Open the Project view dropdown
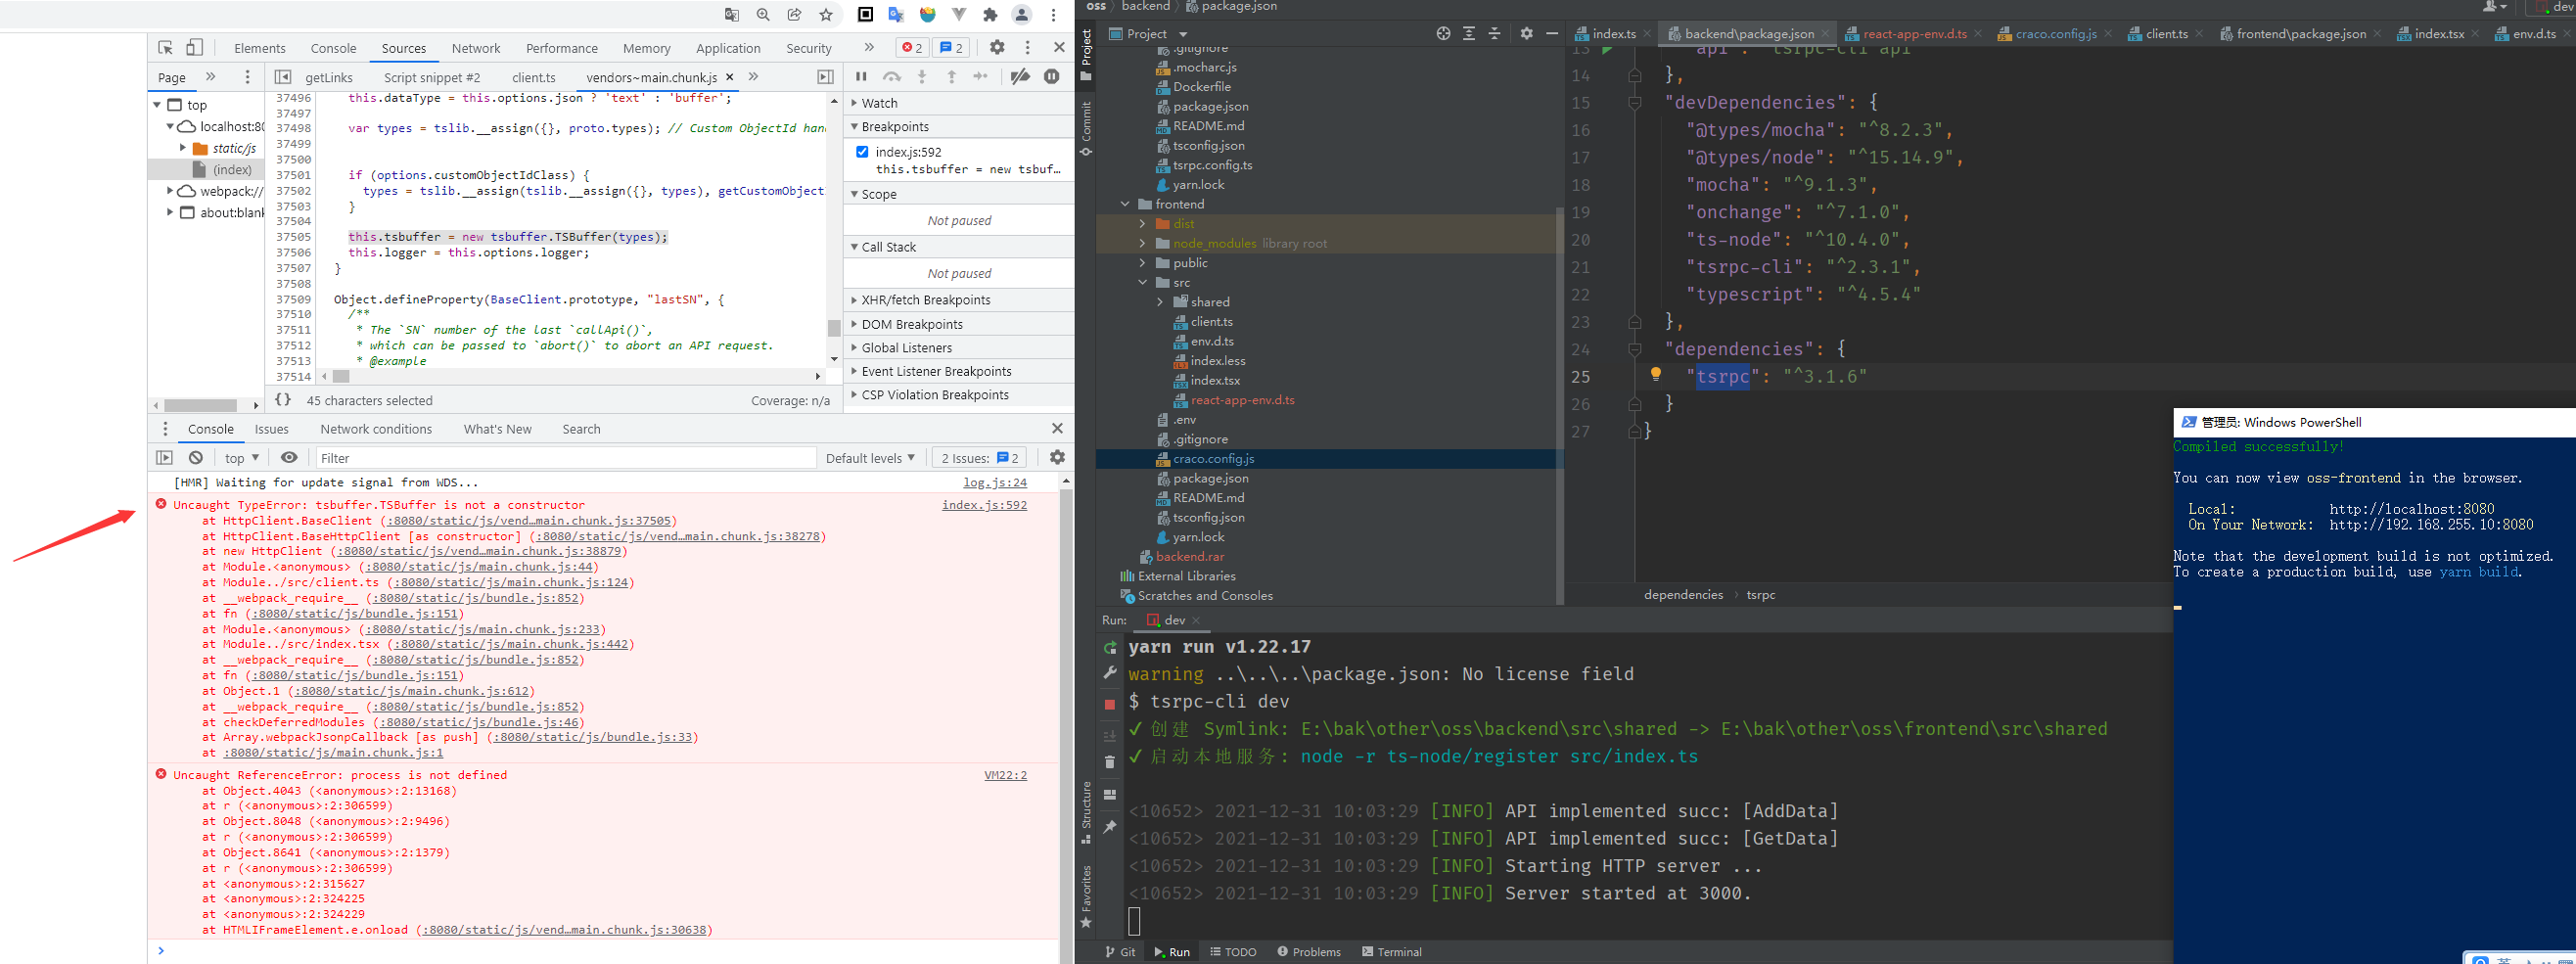Screen dimensions: 2576x964 [x=1148, y=33]
